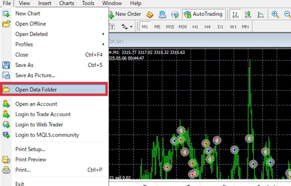Viewport: 291px width, 186px height.
Task: Toggle the AutoTrading button
Action: [x=203, y=14]
